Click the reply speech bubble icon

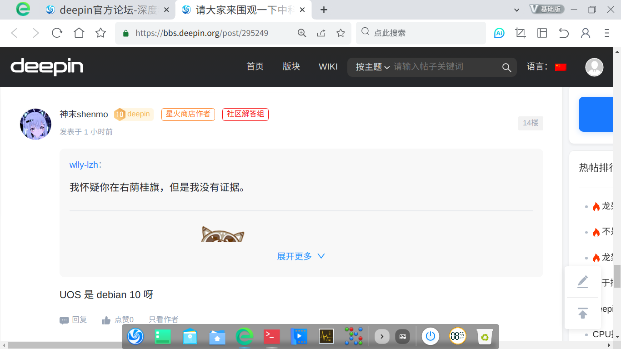[64, 319]
